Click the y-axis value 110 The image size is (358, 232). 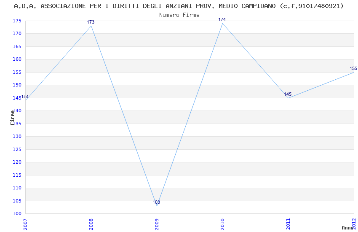point(17,188)
